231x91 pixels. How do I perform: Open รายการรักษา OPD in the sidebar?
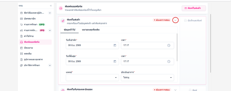pyautogui.click(x=35, y=24)
